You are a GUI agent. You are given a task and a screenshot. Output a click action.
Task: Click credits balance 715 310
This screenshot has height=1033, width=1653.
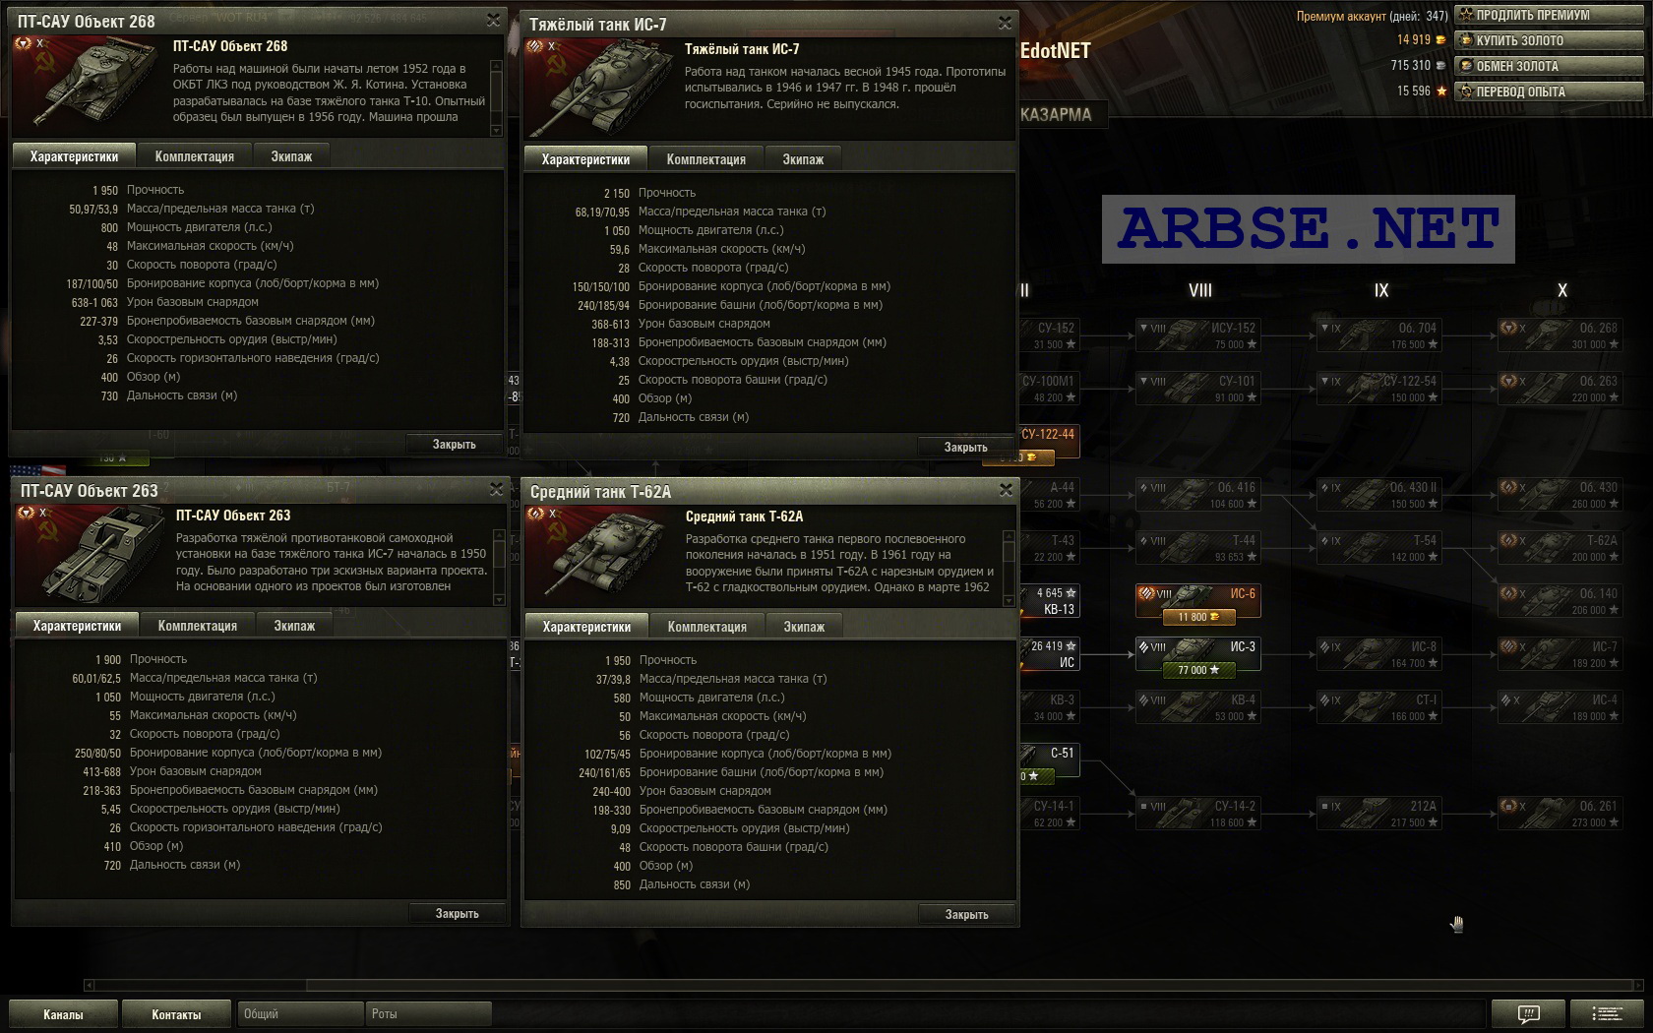click(x=1418, y=66)
